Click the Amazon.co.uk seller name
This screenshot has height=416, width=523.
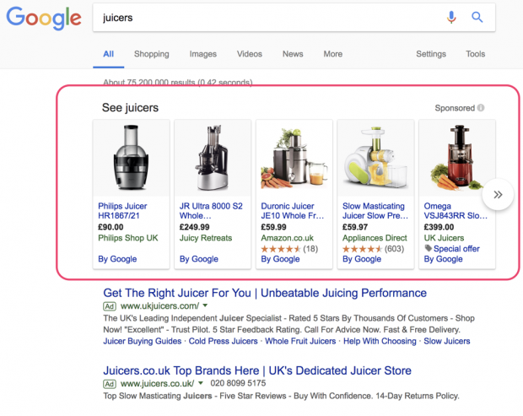[x=287, y=238]
